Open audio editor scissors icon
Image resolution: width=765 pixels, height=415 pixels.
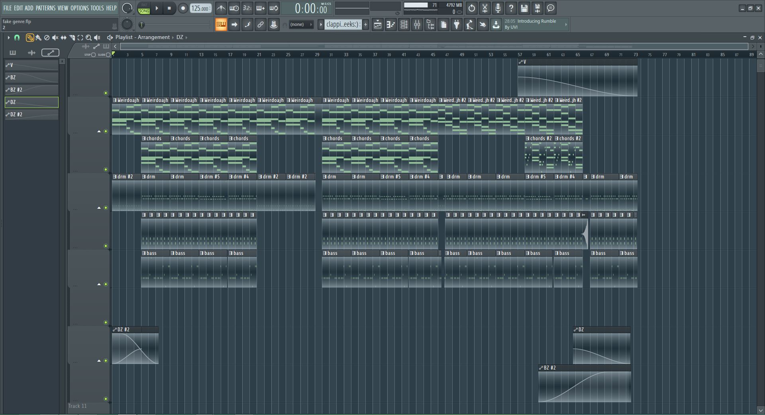[484, 8]
